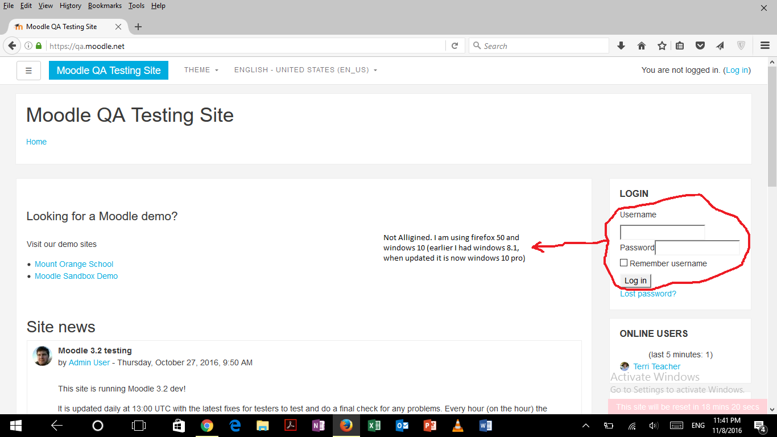Reload the page with refresh icon
Viewport: 777px width, 437px height.
pyautogui.click(x=454, y=46)
